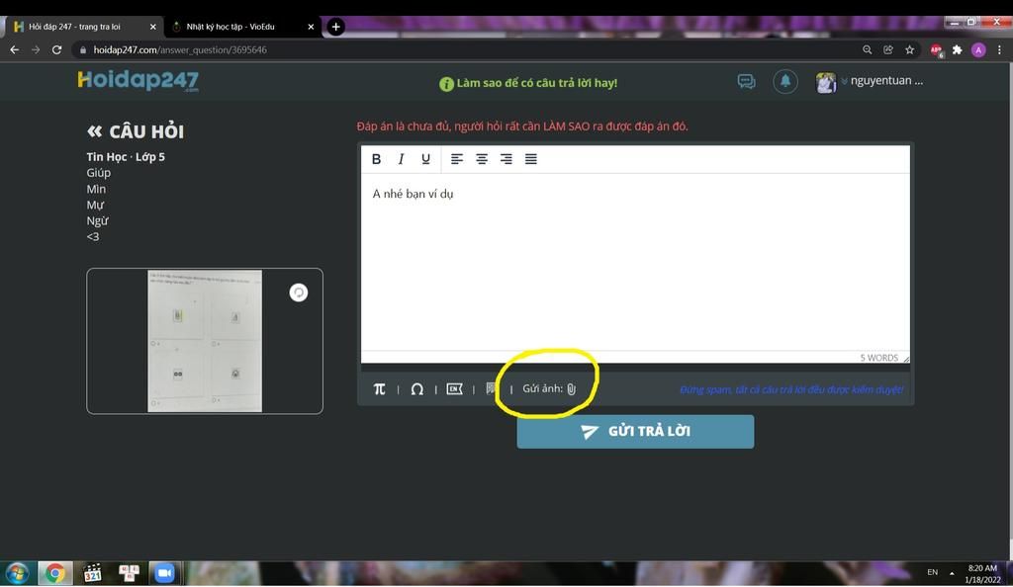Submit answer with GỬI TRẢ LỜI button
1013x587 pixels.
click(635, 432)
